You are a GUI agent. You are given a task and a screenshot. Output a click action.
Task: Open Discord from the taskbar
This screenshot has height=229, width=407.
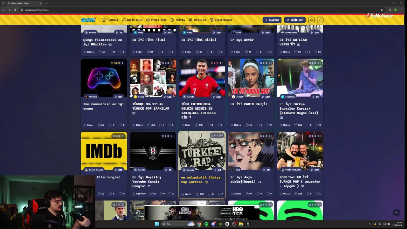click(x=213, y=224)
